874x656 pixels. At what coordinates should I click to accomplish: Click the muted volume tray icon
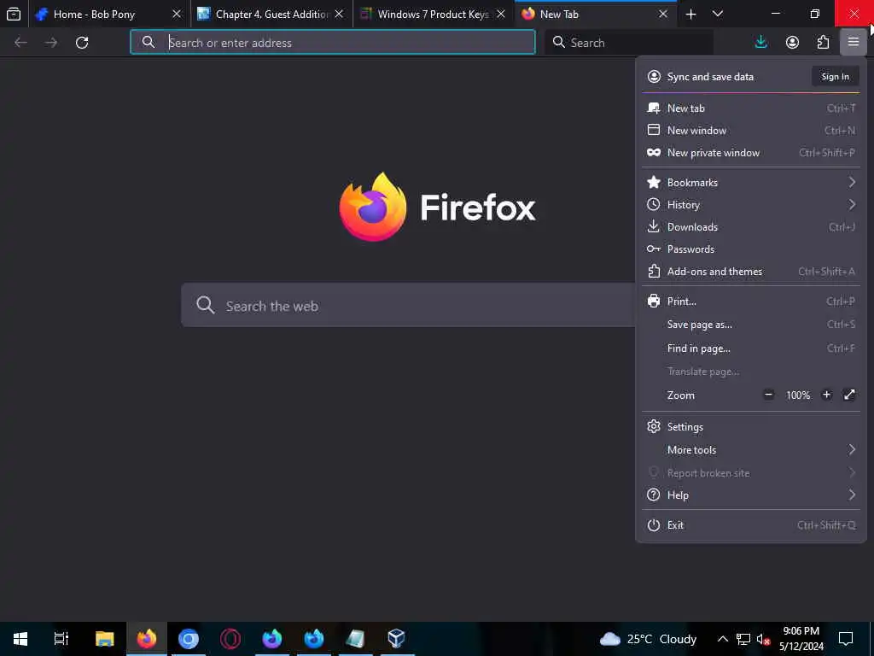coord(764,639)
